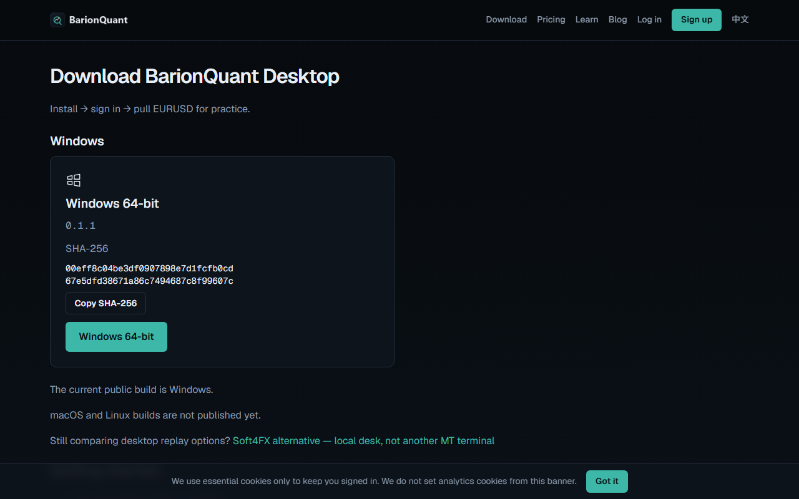Copy the SHA-256 checksum
Image resolution: width=799 pixels, height=499 pixels.
pos(105,303)
